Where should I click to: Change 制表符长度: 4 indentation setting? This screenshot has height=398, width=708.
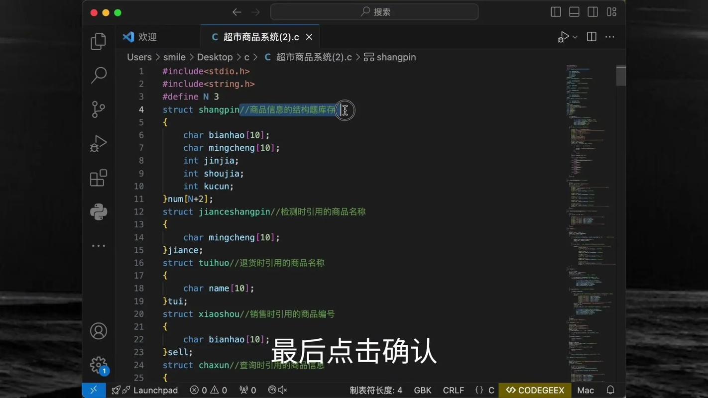(376, 390)
